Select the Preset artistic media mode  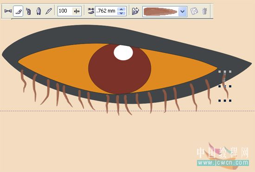[8, 11]
